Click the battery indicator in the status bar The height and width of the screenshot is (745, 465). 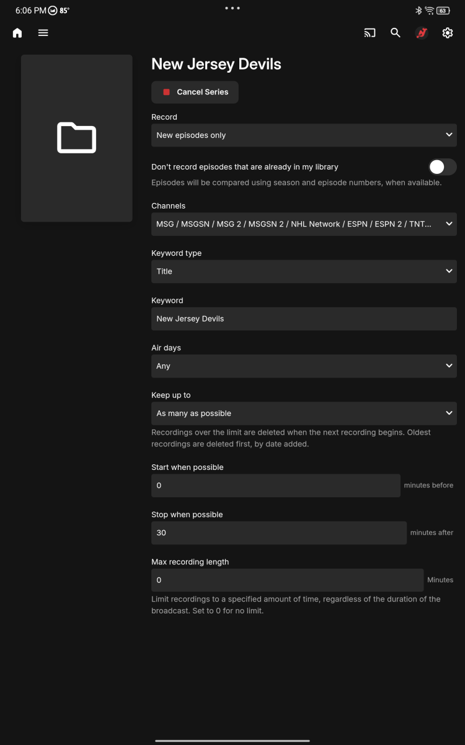[x=442, y=10]
